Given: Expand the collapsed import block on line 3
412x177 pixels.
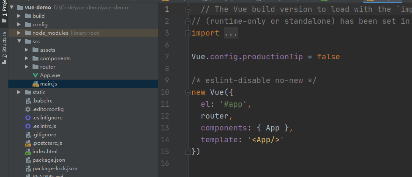Looking at the screenshot, I should [x=188, y=33].
